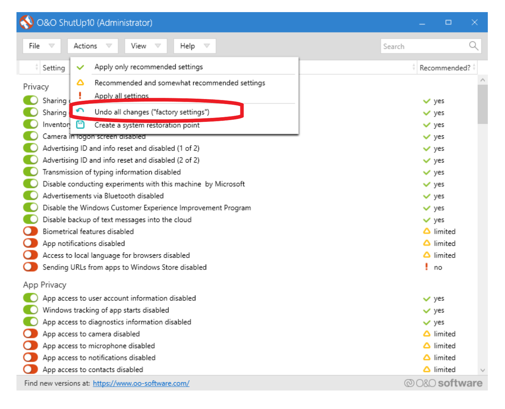The height and width of the screenshot is (409, 505).
Task: Sort by the Recommended? column header
Action: coord(447,67)
